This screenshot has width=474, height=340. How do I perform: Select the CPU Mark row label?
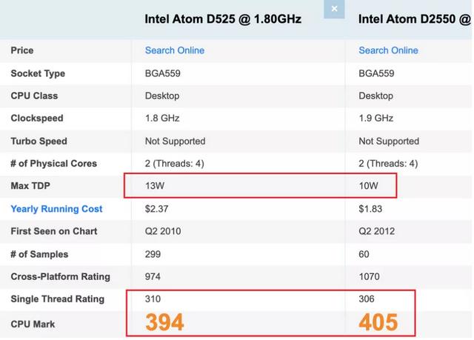[x=33, y=324]
